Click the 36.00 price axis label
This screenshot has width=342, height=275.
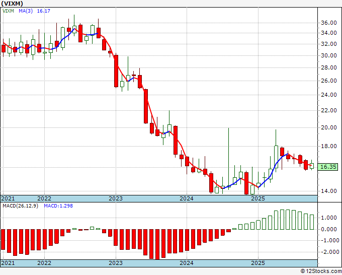(328, 23)
